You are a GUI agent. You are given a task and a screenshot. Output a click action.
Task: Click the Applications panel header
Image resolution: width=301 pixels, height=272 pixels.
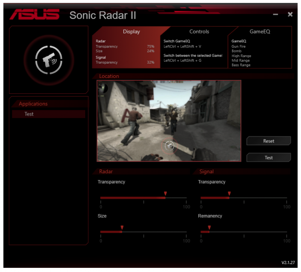pyautogui.click(x=33, y=104)
